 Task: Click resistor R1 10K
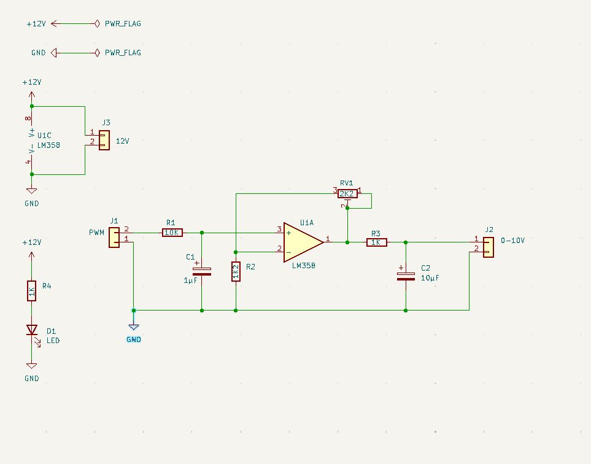(172, 233)
